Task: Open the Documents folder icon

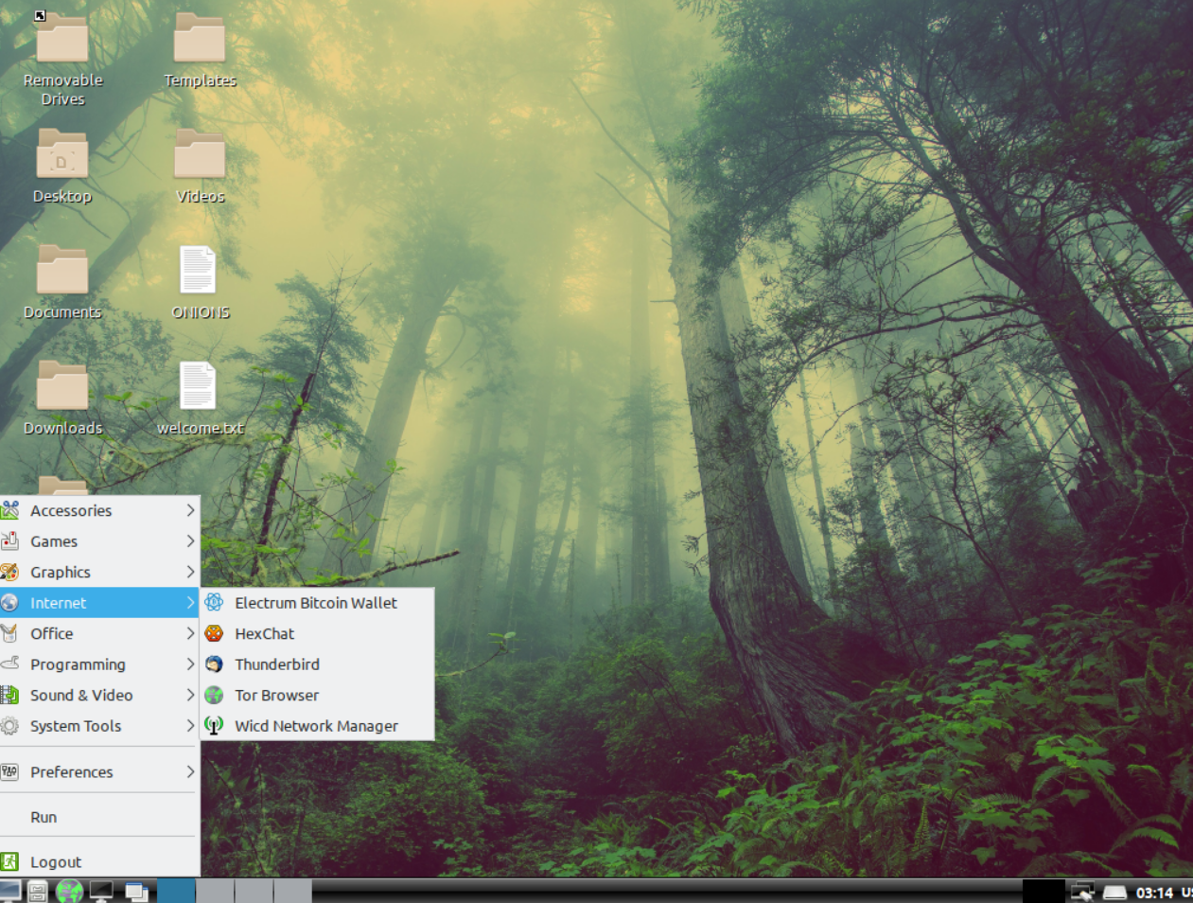Action: coord(62,270)
